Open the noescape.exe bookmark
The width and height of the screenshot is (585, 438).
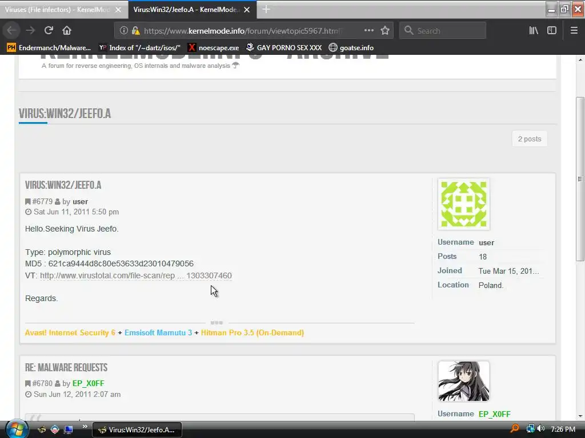pyautogui.click(x=214, y=48)
